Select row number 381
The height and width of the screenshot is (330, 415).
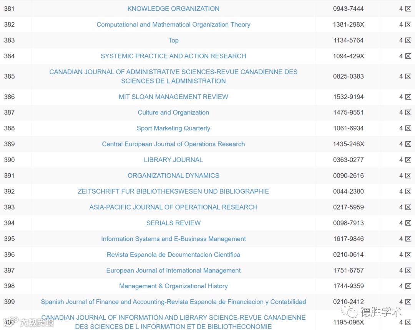click(x=9, y=9)
